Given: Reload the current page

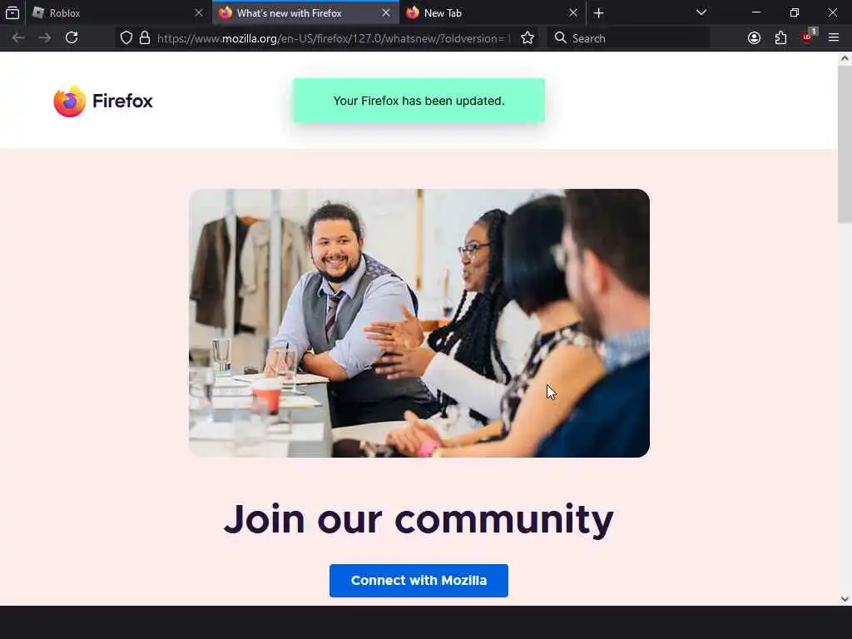Looking at the screenshot, I should pyautogui.click(x=72, y=37).
